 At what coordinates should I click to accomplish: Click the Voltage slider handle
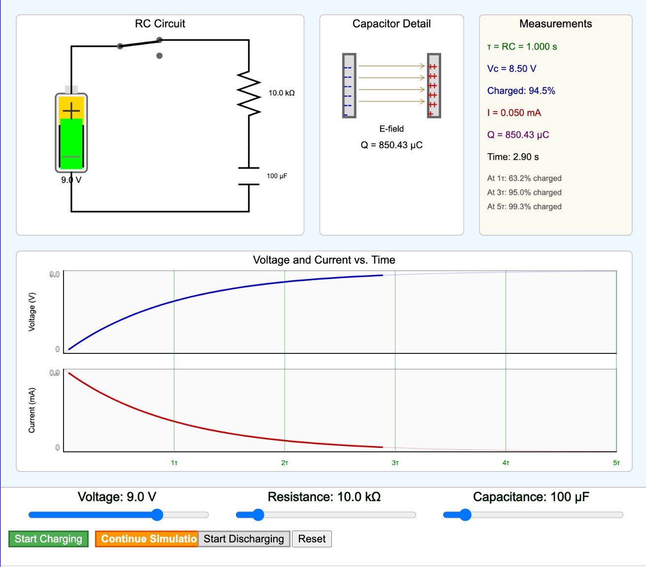157,515
